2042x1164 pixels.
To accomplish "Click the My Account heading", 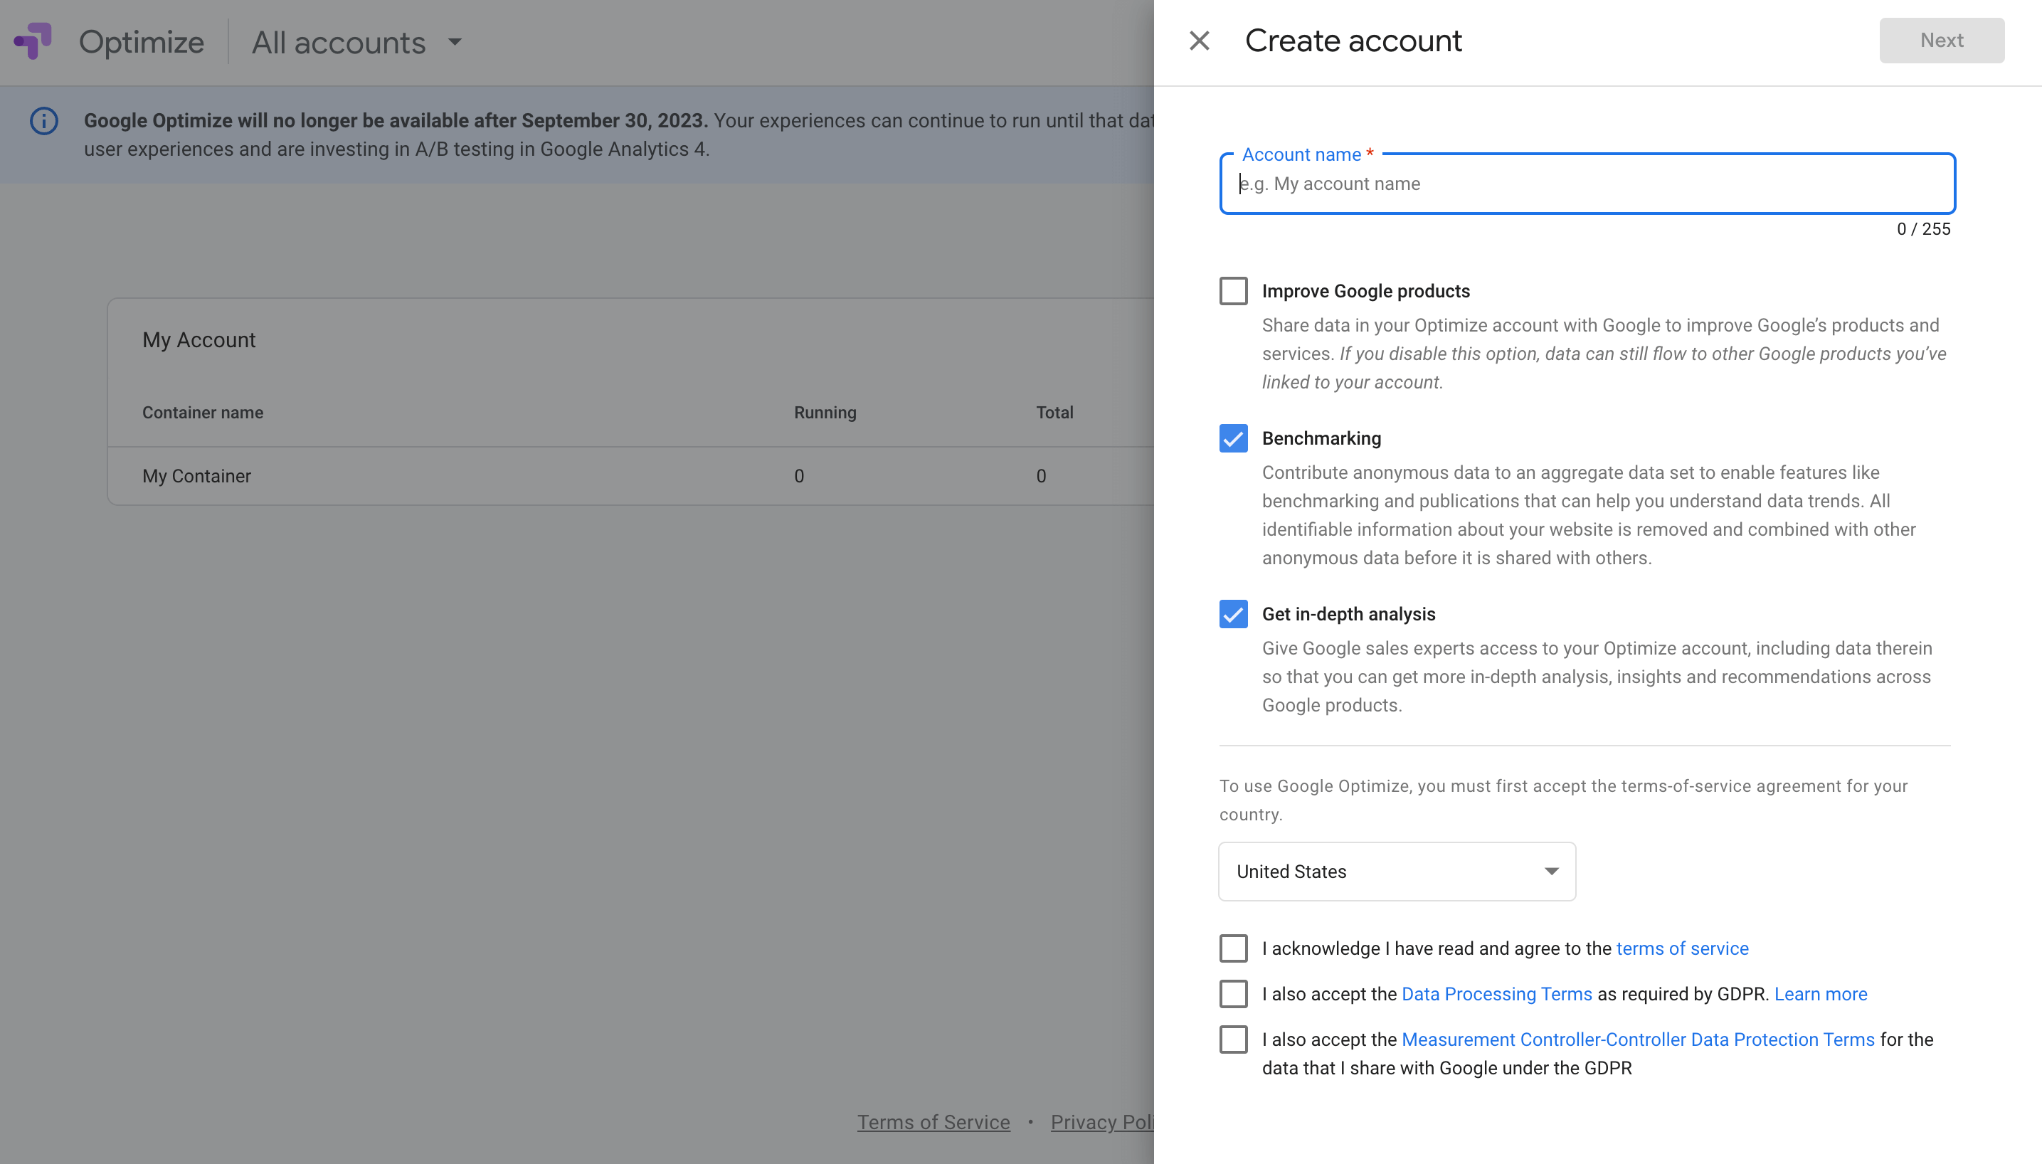I will coord(199,340).
